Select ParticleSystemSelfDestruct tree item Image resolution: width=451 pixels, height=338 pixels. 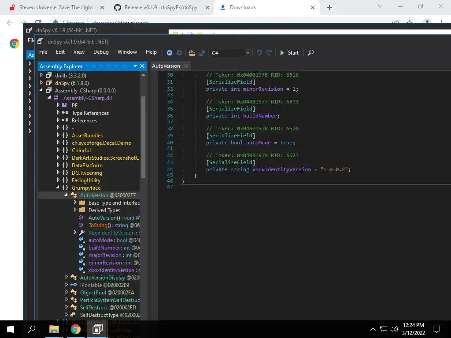(x=110, y=300)
